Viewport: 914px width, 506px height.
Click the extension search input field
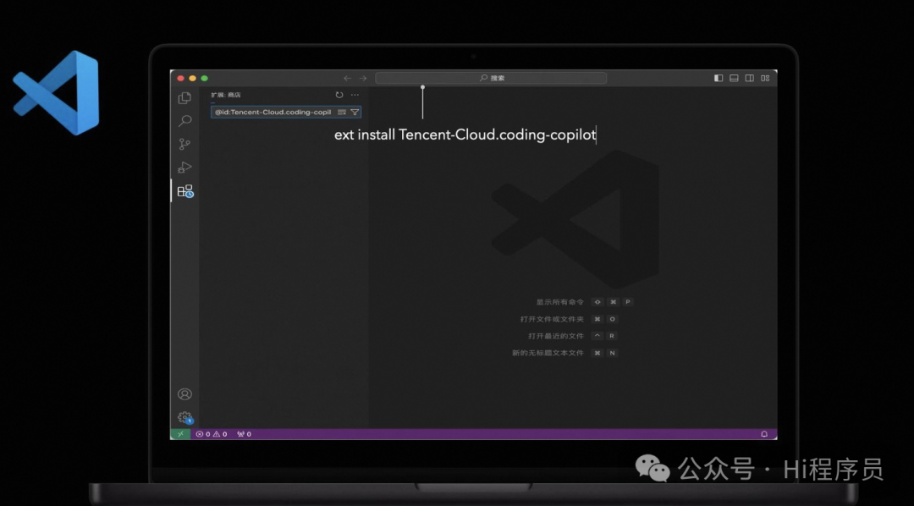click(x=273, y=112)
